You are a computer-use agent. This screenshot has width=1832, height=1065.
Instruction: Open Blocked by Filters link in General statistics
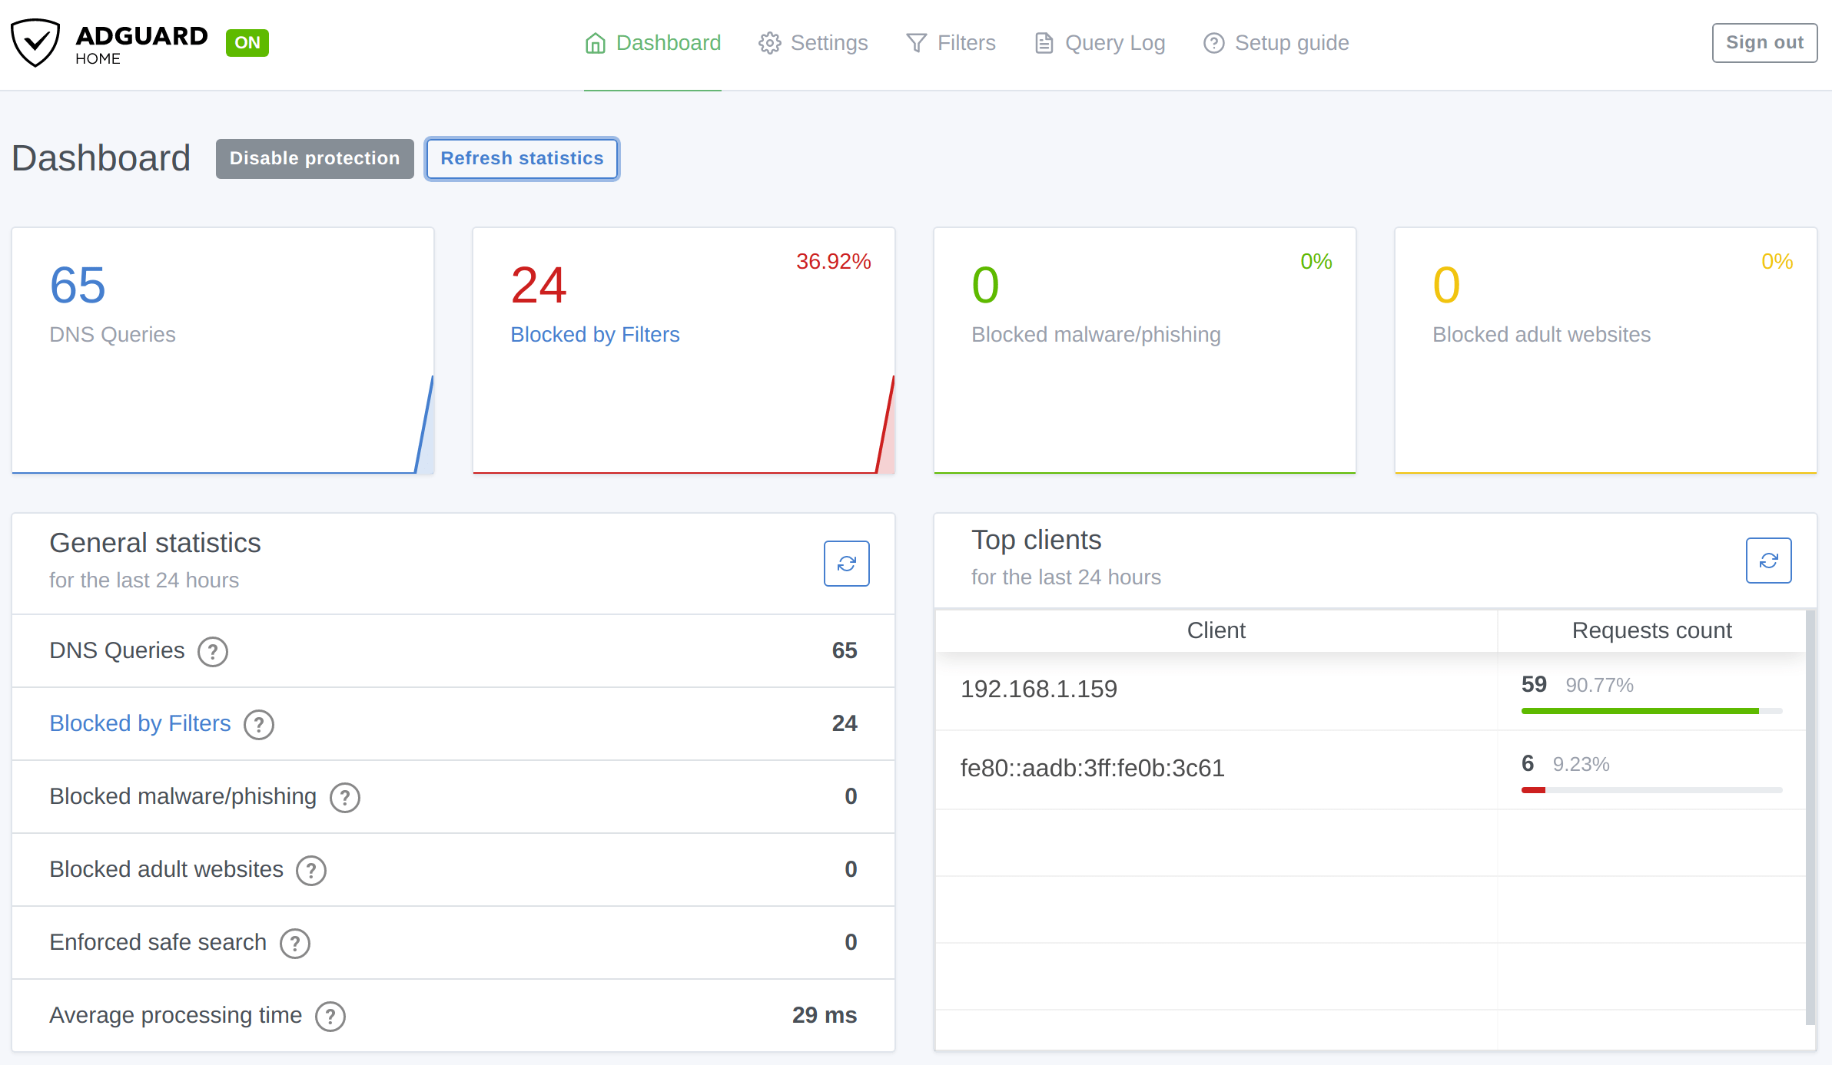(x=140, y=723)
